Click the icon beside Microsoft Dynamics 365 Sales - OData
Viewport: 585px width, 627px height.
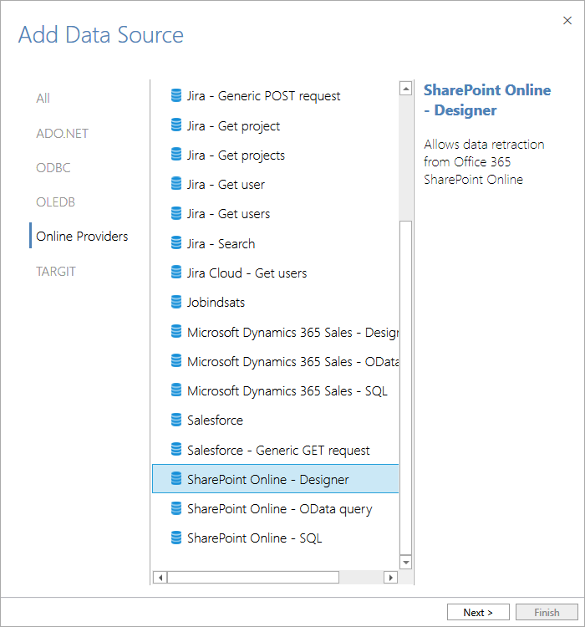pyautogui.click(x=176, y=361)
